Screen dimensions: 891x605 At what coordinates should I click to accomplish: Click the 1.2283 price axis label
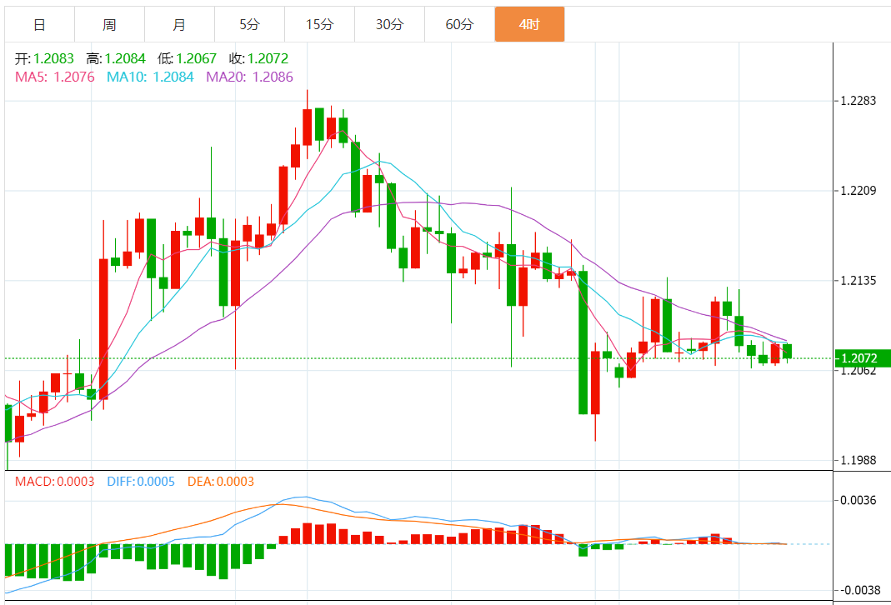tap(858, 101)
